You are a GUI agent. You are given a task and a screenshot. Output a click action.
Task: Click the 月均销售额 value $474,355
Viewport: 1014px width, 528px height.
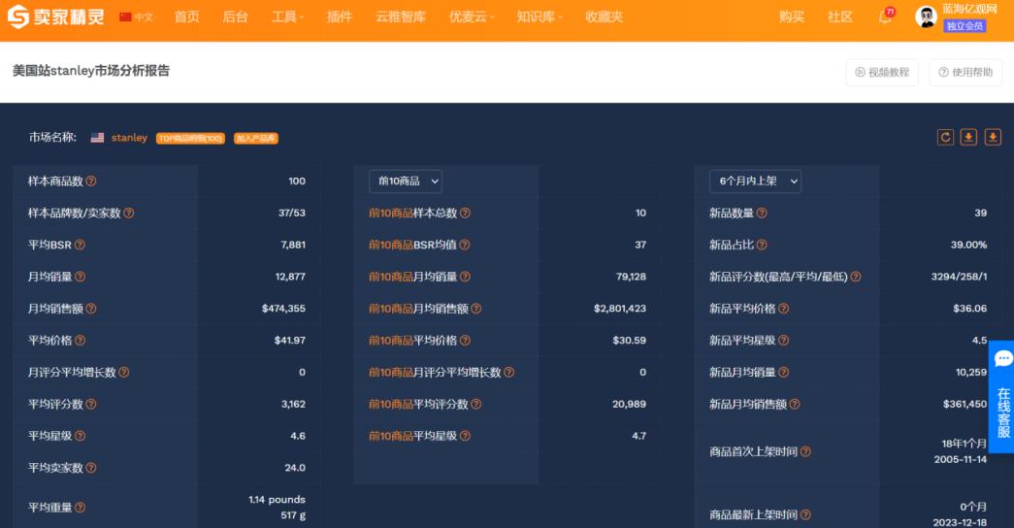pyautogui.click(x=283, y=309)
